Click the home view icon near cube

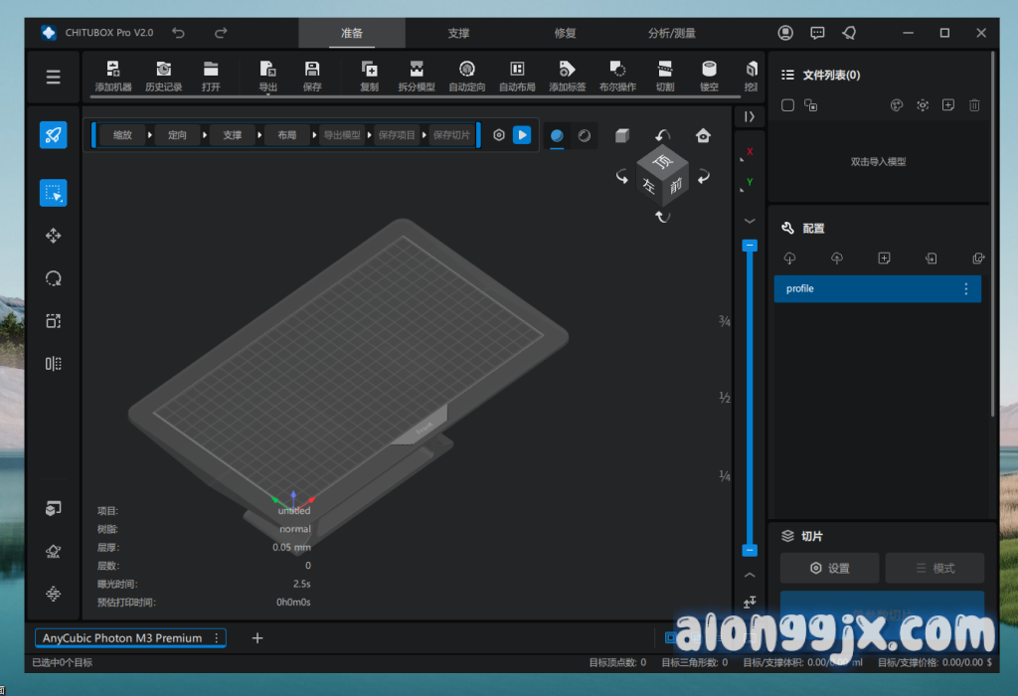(704, 135)
